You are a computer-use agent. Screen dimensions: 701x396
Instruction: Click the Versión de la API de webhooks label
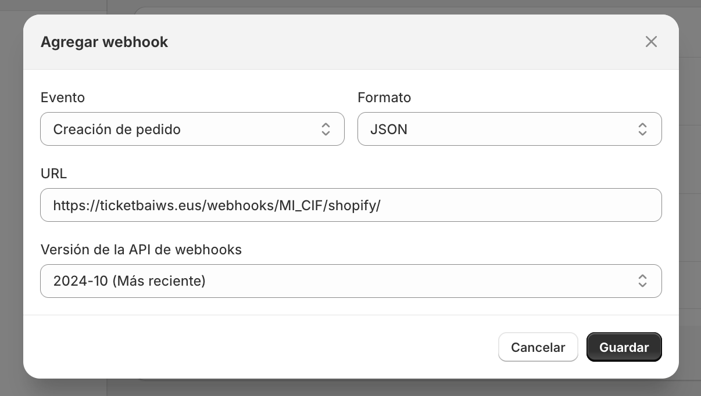click(x=141, y=250)
